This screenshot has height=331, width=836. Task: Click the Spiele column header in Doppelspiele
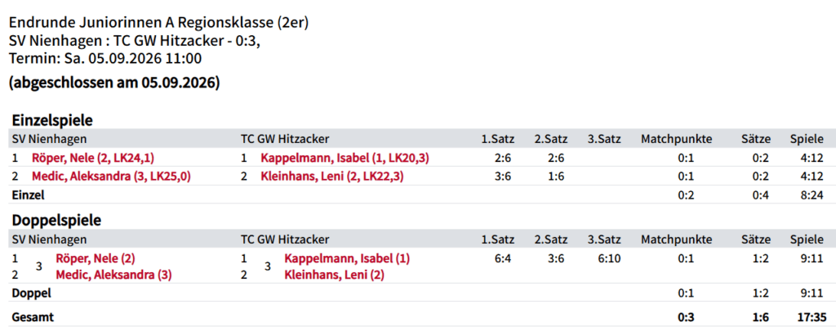point(806,239)
